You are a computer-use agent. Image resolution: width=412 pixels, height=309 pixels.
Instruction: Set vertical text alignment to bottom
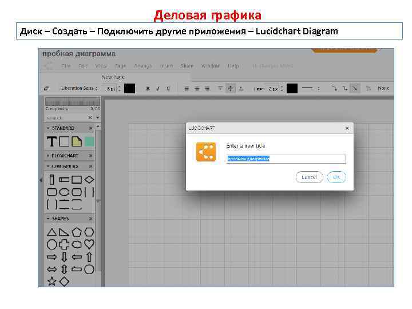241,89
